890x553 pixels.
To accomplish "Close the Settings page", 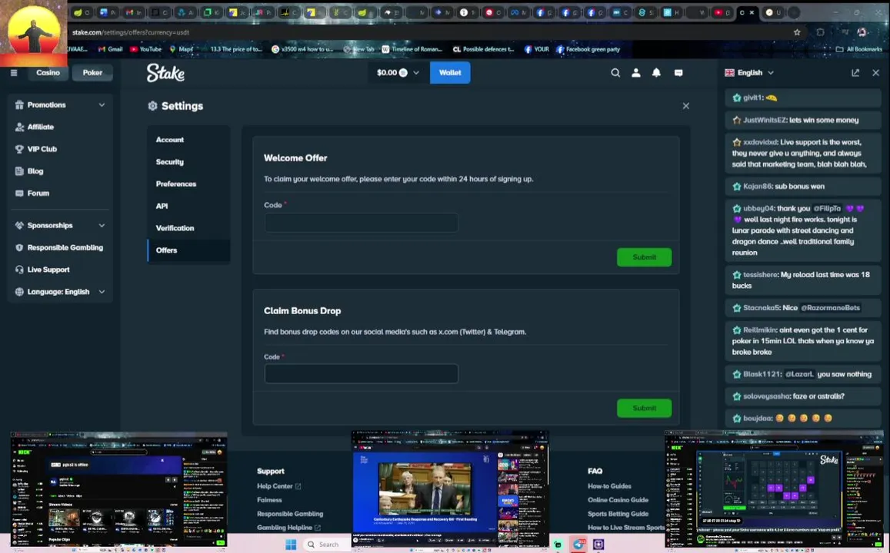I will point(685,106).
